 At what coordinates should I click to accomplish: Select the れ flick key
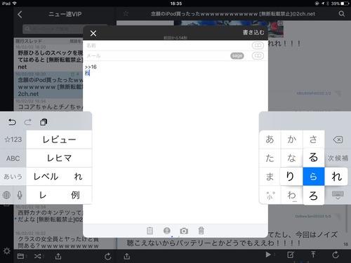[x=336, y=176]
